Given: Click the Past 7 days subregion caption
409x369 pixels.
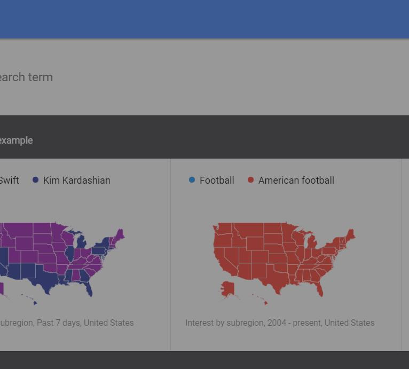Looking at the screenshot, I should pos(66,323).
